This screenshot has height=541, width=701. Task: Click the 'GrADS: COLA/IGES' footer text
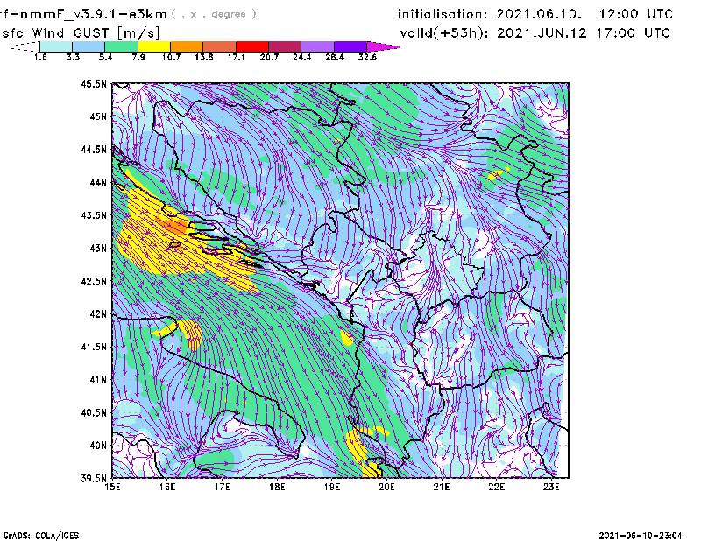pyautogui.click(x=40, y=536)
